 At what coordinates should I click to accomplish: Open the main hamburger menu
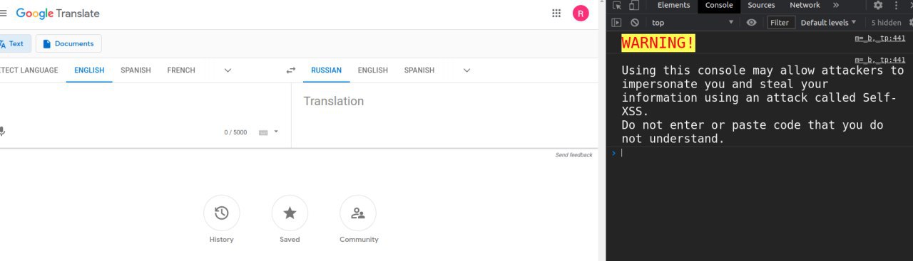click(x=3, y=13)
